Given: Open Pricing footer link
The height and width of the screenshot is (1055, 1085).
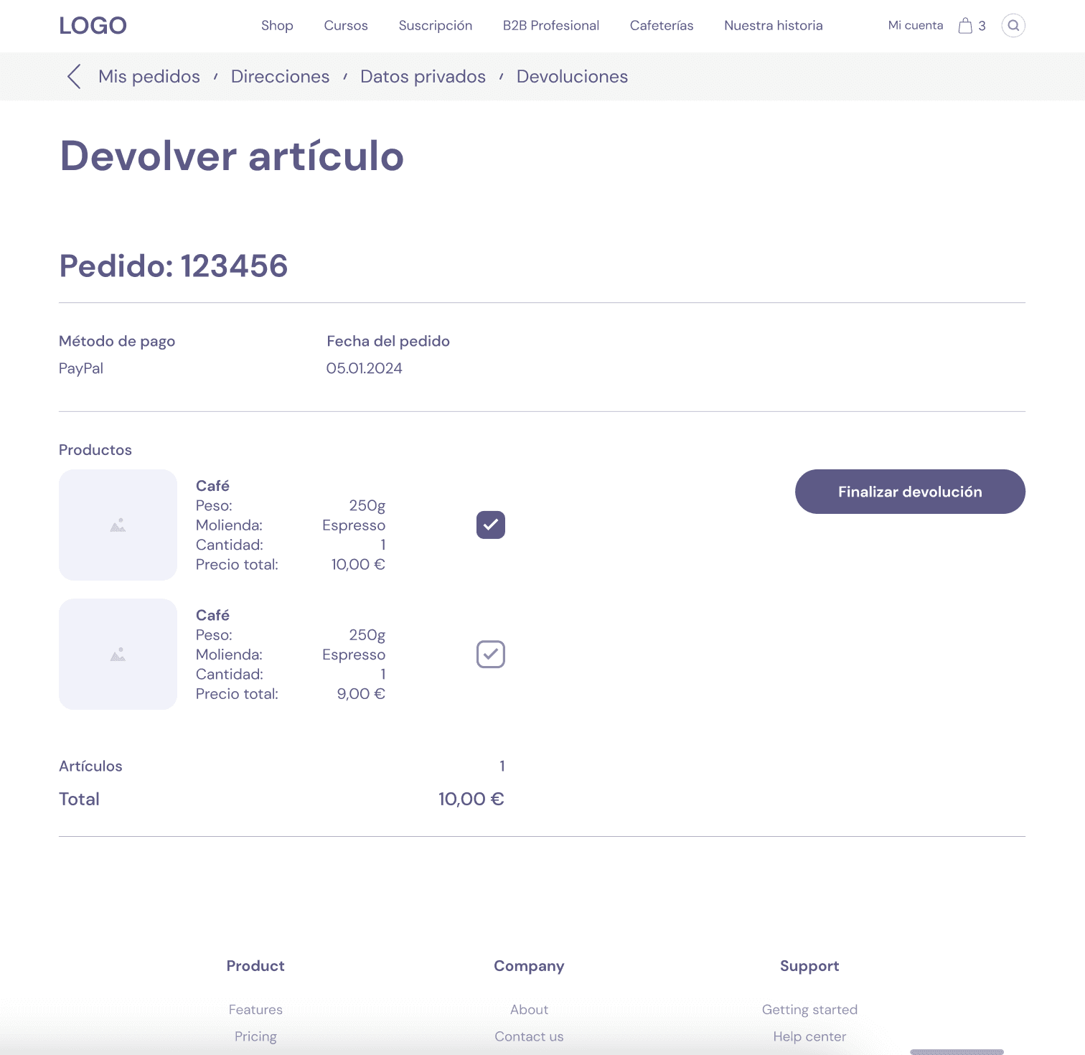Looking at the screenshot, I should click(x=255, y=1036).
